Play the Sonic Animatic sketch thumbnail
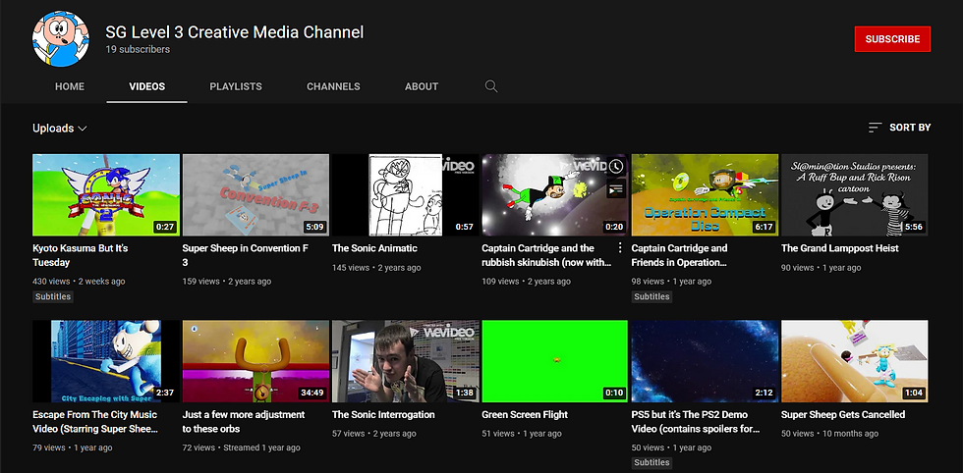Screen dimensions: 963x473 click(405, 195)
